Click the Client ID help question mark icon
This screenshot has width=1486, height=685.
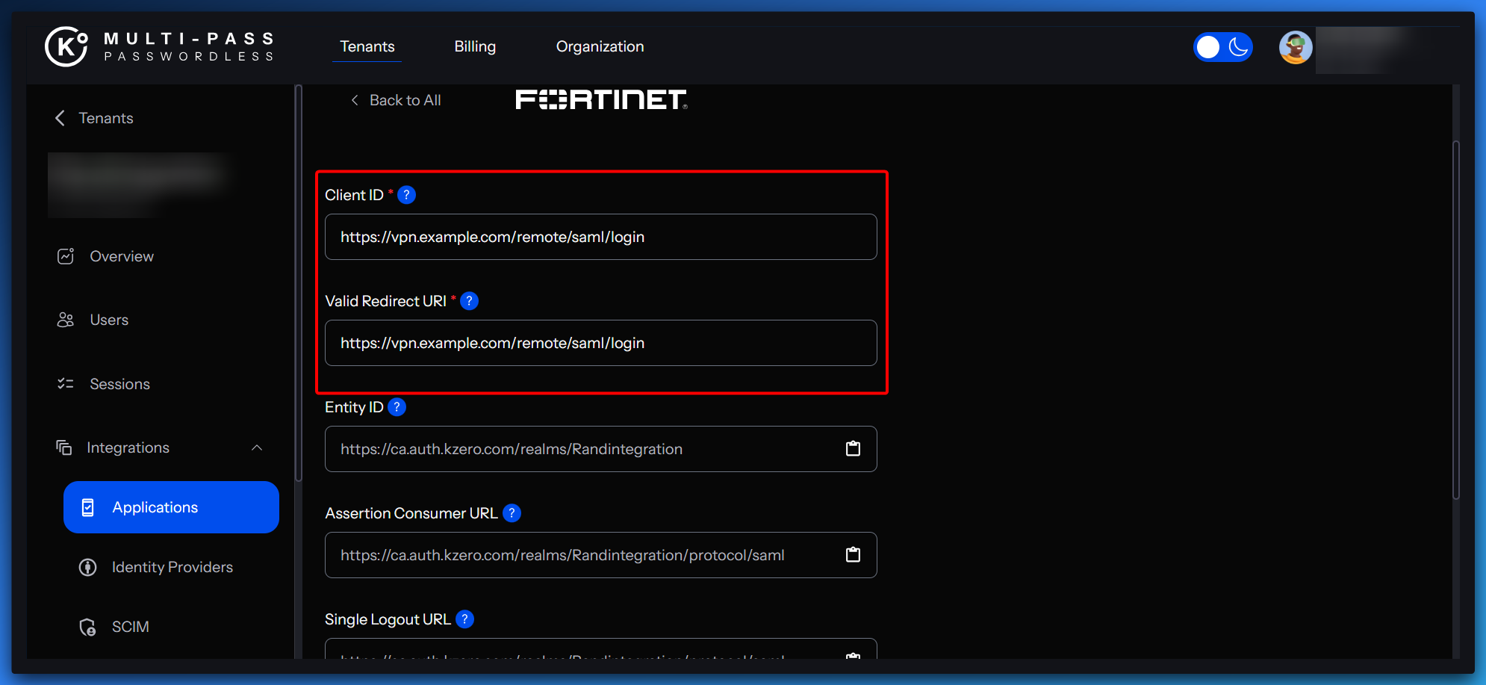(x=406, y=195)
